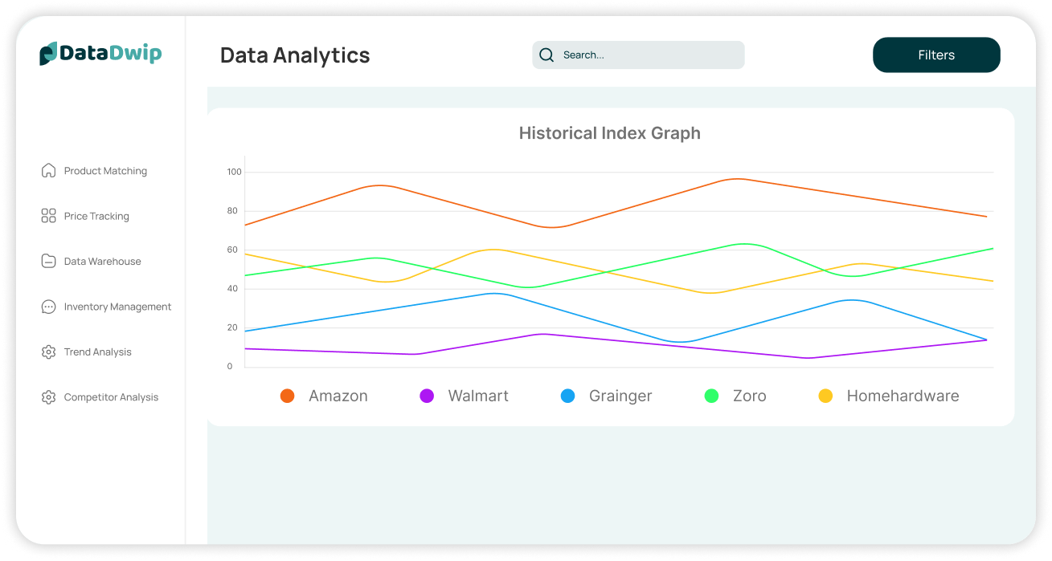Toggle Homehardware series via yellow legend dot
Screen dimensions: 1052x561
825,396
